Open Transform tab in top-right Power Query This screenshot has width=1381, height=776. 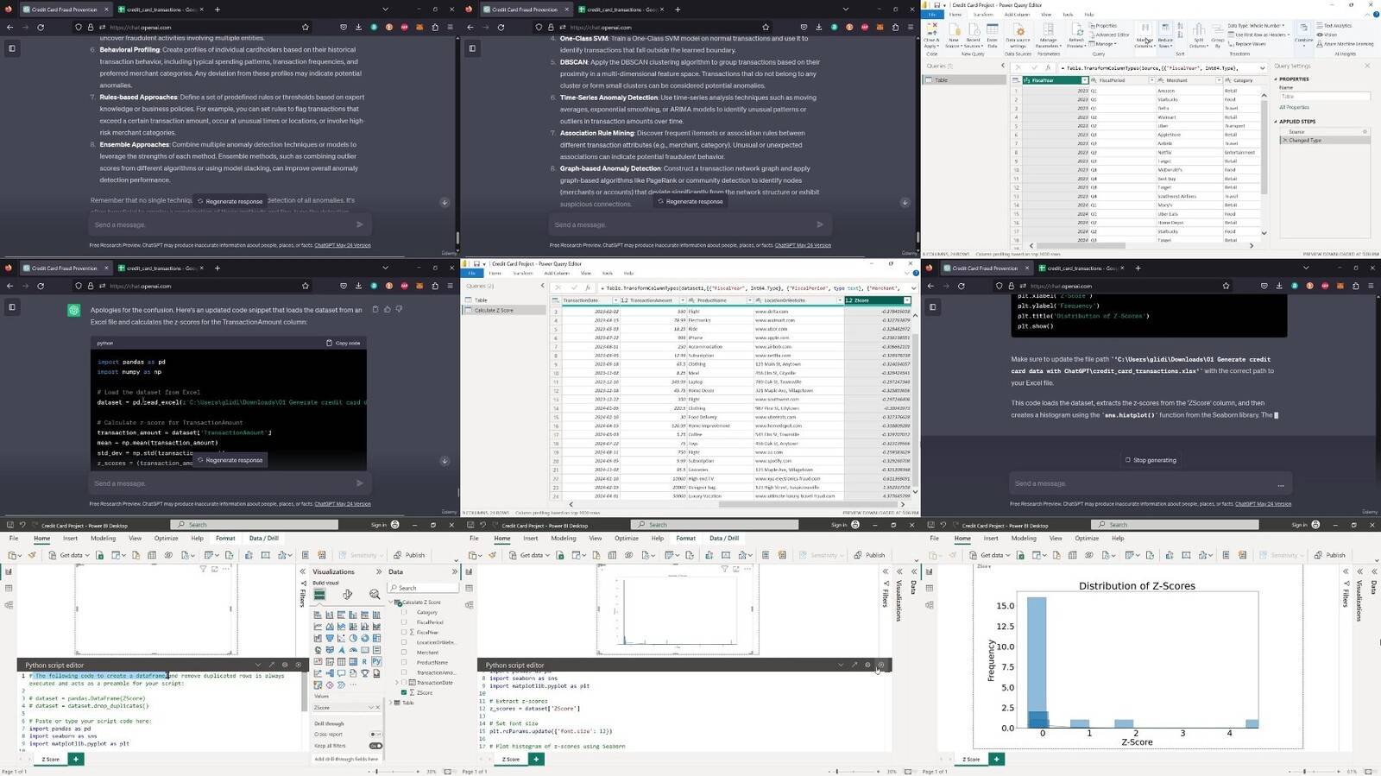pos(983,15)
